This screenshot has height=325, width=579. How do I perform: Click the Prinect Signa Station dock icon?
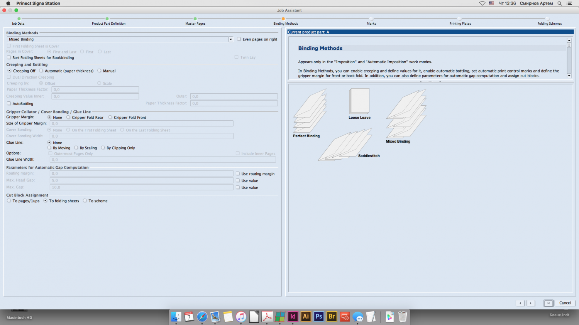click(280, 317)
